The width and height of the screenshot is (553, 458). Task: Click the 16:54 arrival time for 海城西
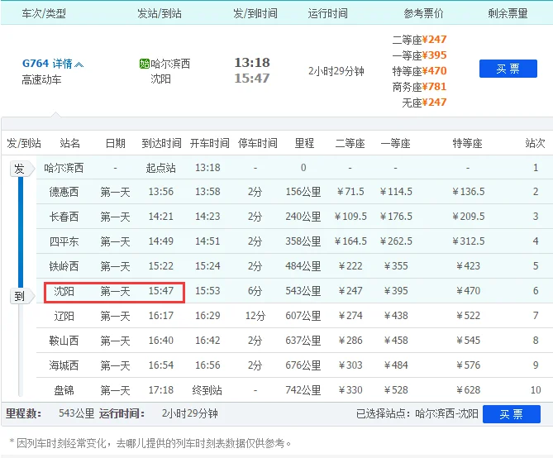[x=161, y=365]
